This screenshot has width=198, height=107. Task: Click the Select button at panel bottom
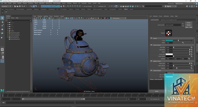[157, 91]
